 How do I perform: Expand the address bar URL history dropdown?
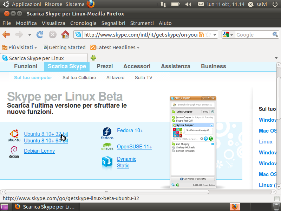(215, 34)
